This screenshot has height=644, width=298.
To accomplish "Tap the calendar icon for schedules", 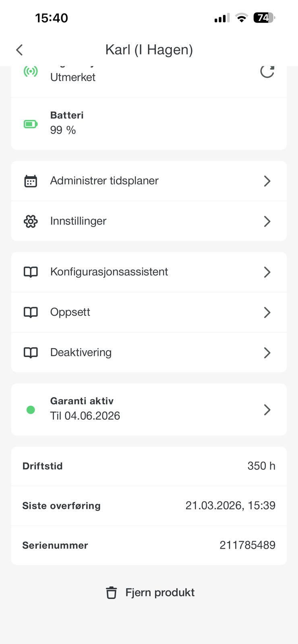I will click(x=31, y=181).
